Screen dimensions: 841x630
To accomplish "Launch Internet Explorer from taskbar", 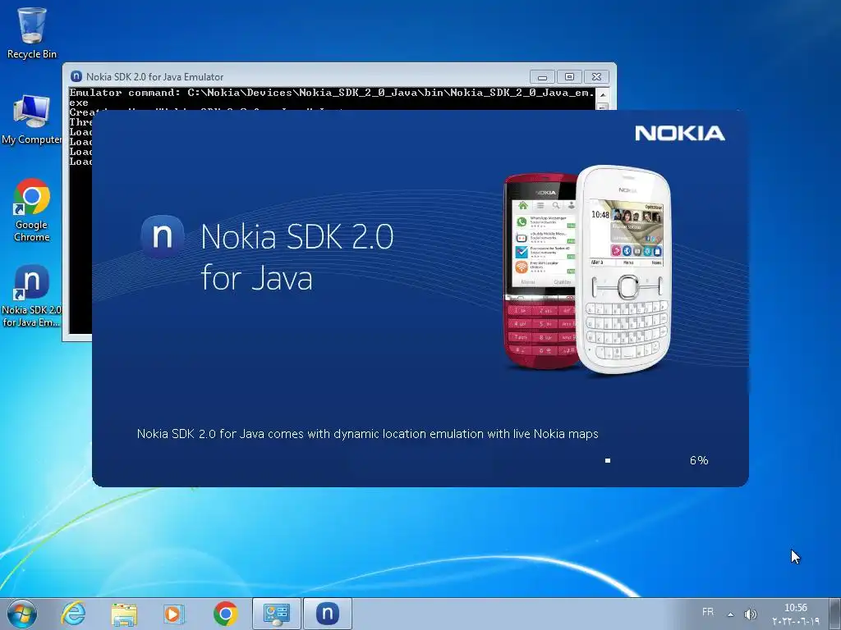I will tap(73, 614).
